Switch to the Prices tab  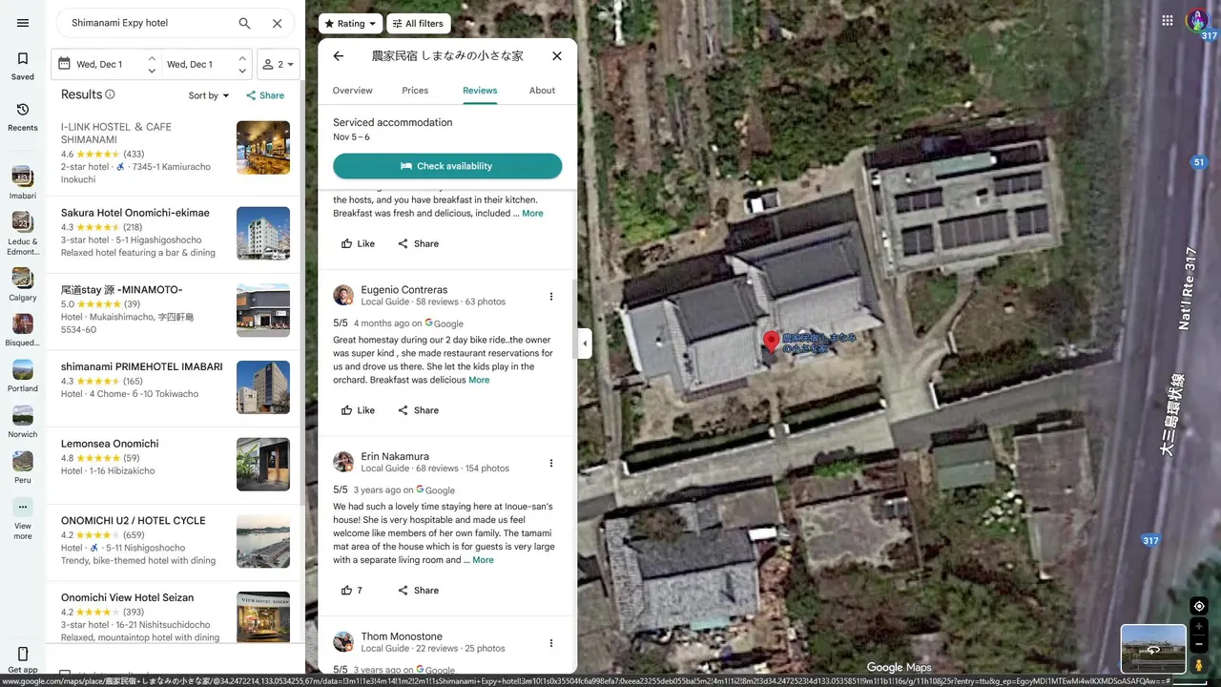[x=415, y=91]
